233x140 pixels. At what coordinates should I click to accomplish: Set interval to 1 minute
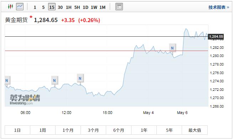pos(35,7)
